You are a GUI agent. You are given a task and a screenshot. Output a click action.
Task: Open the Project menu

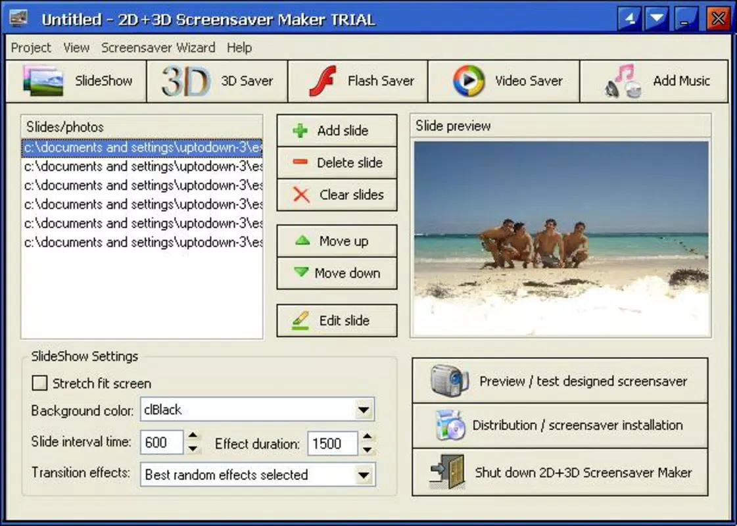click(x=30, y=47)
